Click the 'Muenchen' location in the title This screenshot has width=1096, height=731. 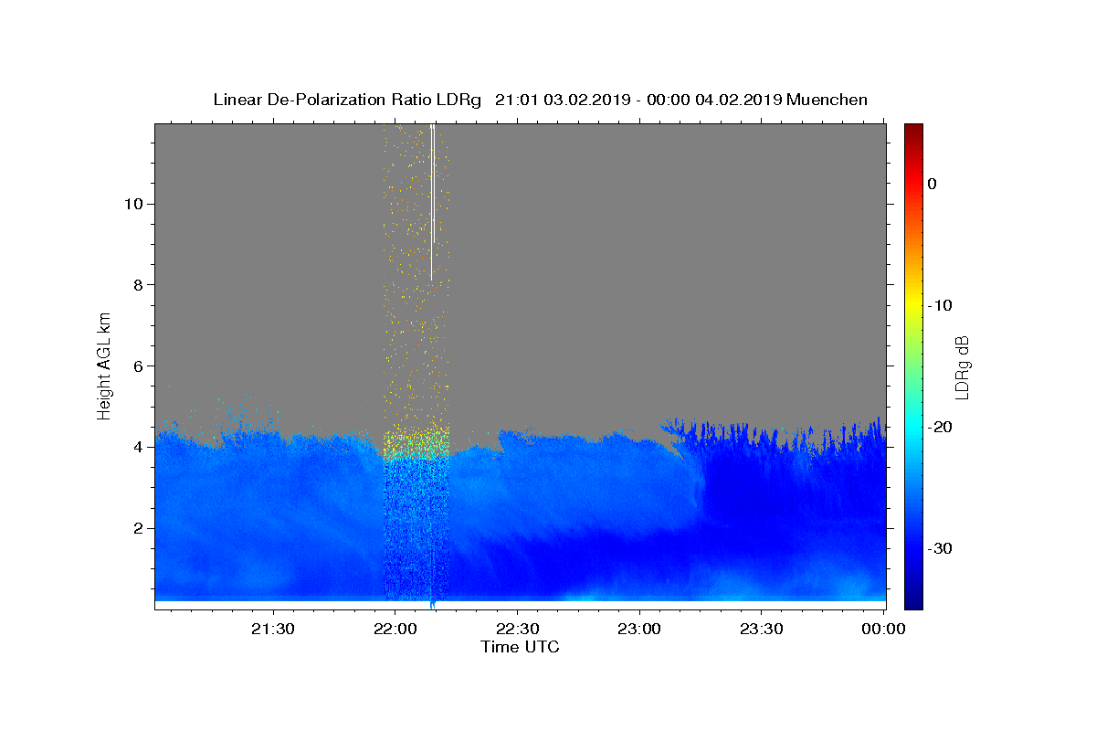click(x=827, y=100)
